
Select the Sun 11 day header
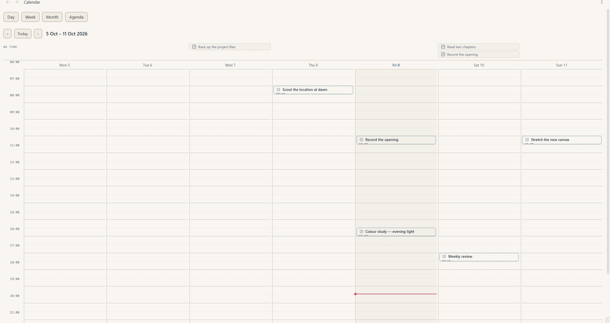pos(562,65)
